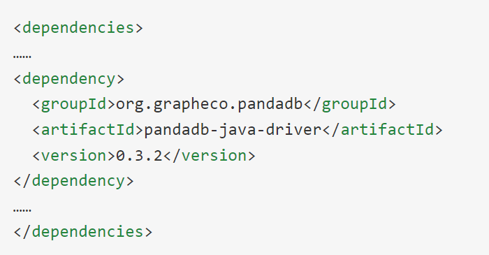Click the empty code block area right of version line
489x255 pixels.
click(371, 156)
